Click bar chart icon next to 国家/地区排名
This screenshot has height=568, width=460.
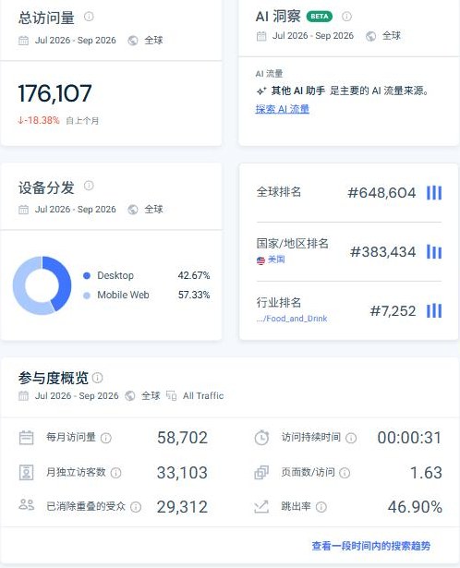434,252
